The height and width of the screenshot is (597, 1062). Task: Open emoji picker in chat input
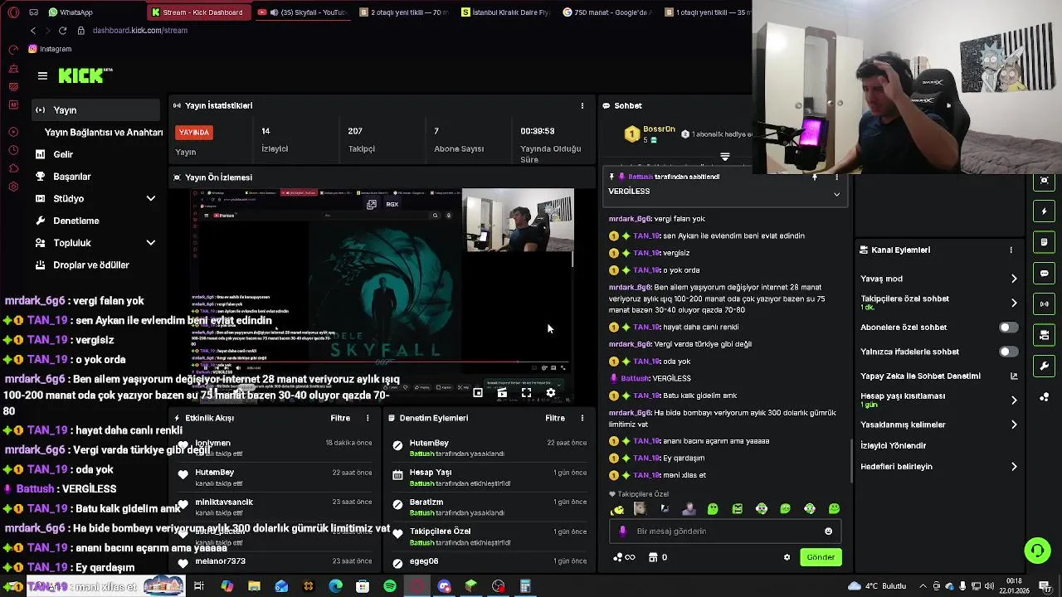(x=828, y=531)
